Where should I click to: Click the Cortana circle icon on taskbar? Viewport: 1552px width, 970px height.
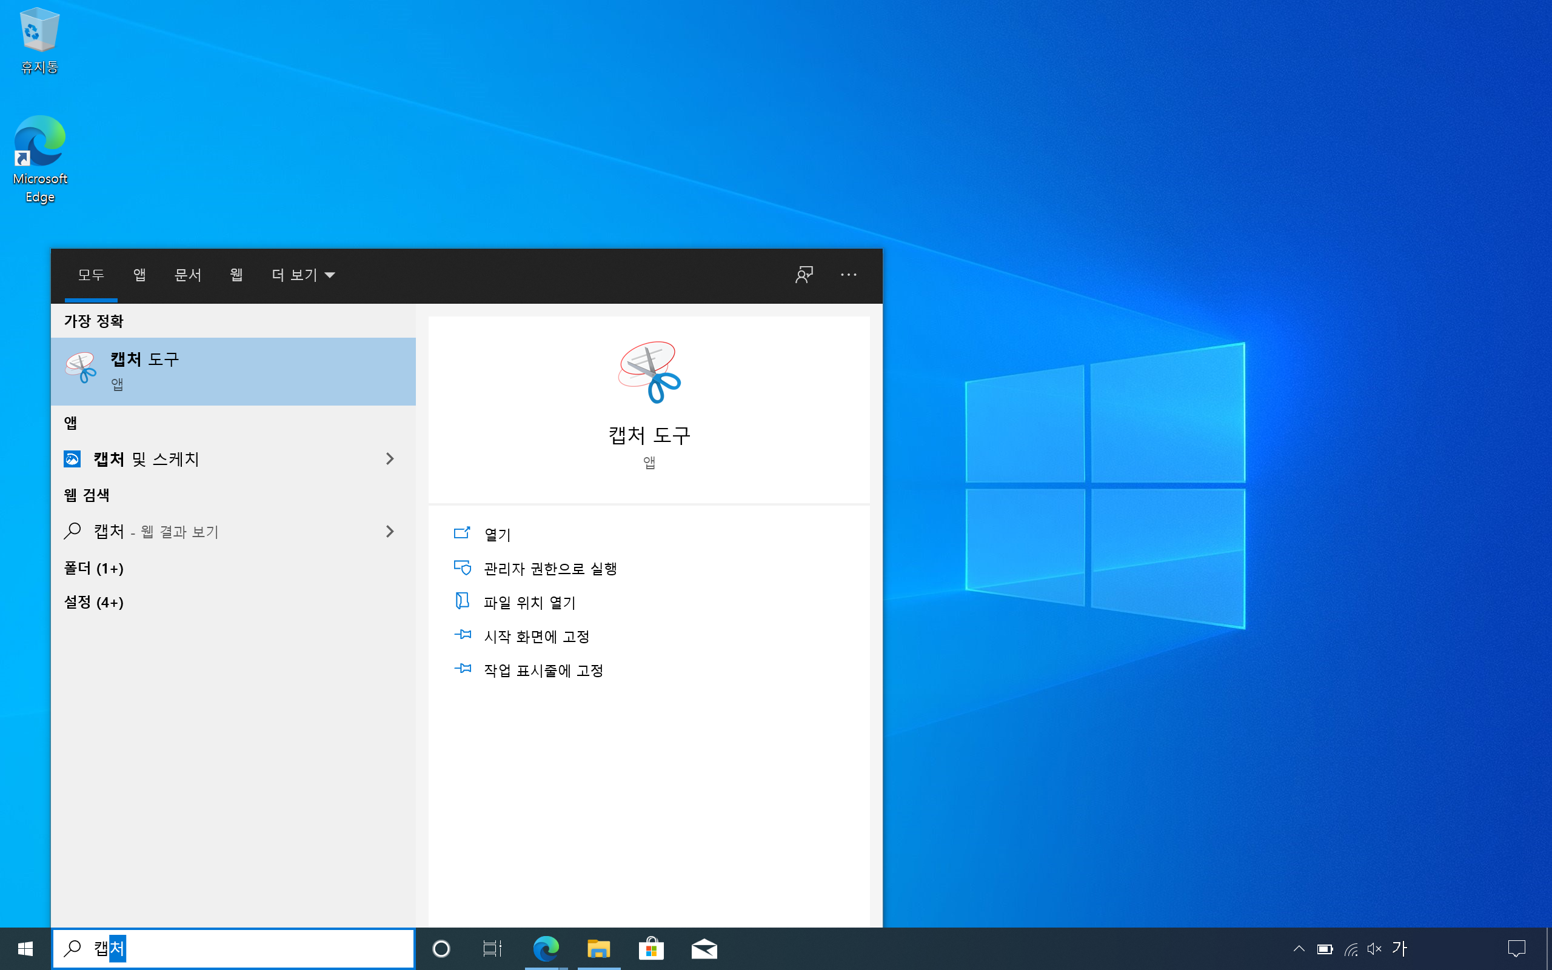click(x=441, y=948)
